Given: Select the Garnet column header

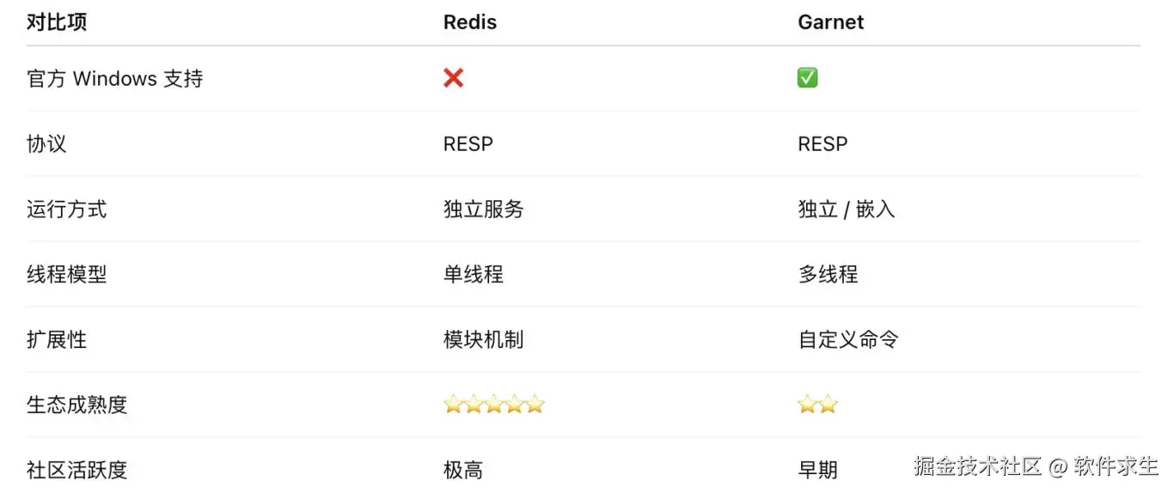Looking at the screenshot, I should coord(831,22).
